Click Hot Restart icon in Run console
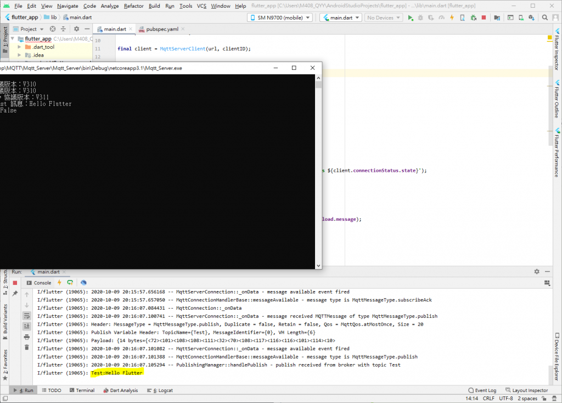562x403 pixels. point(70,283)
